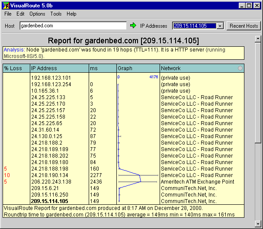Click IP address 24.25.225.133

pyautogui.click(x=48, y=97)
